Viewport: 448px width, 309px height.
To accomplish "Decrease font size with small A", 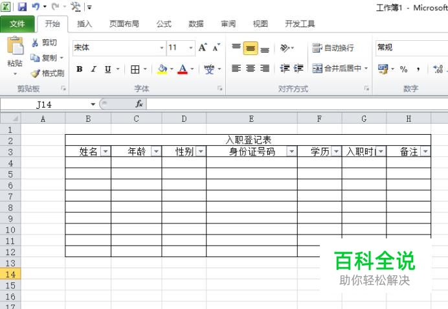I will [x=217, y=47].
